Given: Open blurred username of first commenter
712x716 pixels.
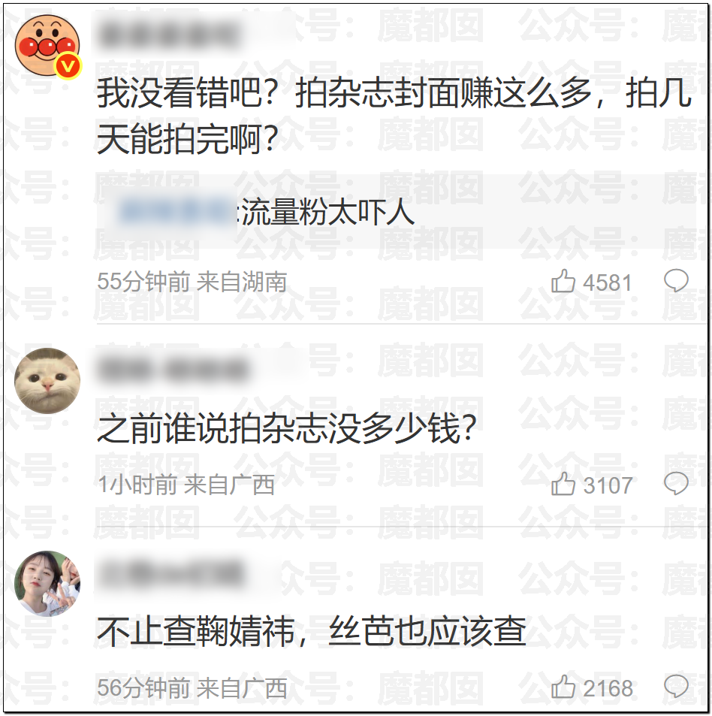Looking at the screenshot, I should [x=170, y=35].
